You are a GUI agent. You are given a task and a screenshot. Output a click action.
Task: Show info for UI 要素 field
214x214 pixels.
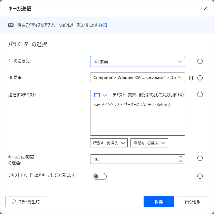tap(200, 78)
